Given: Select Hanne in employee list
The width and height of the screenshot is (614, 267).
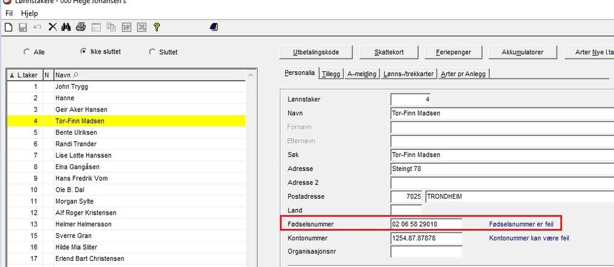Looking at the screenshot, I should pos(126,98).
